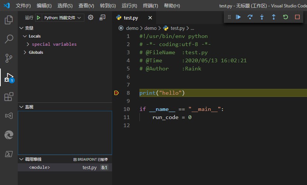Collapse the 变量 section
The width and height of the screenshot is (307, 185).
pyautogui.click(x=21, y=28)
